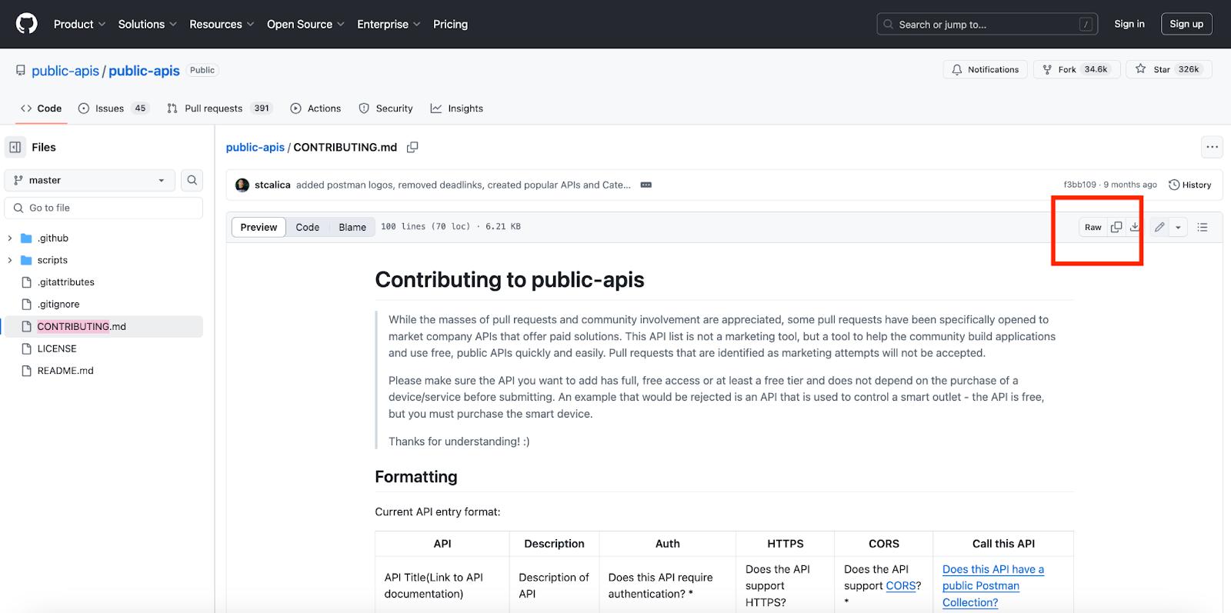
Task: Click the Sign up button
Action: 1186,24
